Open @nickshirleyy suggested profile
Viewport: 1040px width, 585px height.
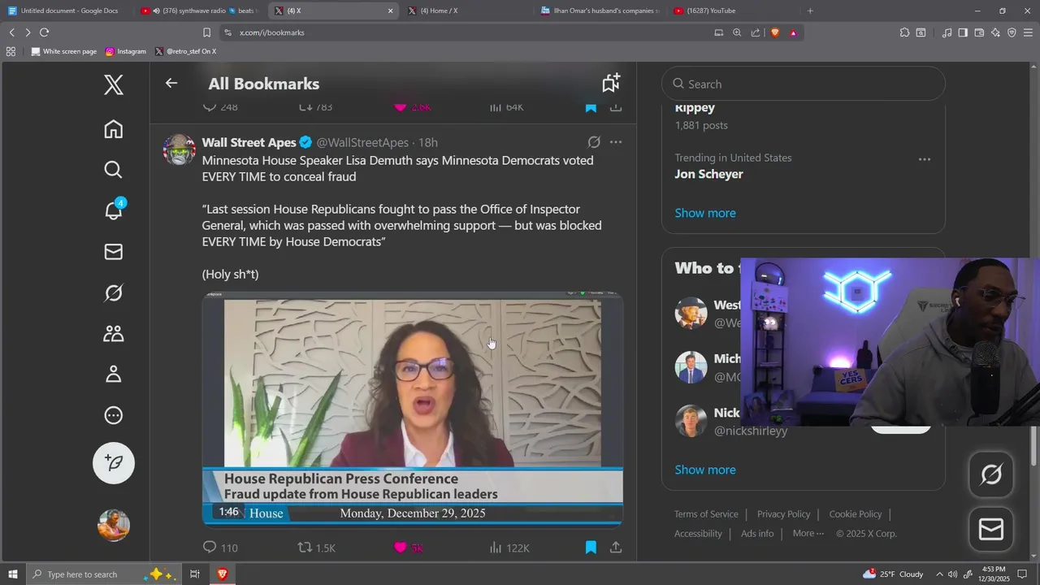point(751,431)
